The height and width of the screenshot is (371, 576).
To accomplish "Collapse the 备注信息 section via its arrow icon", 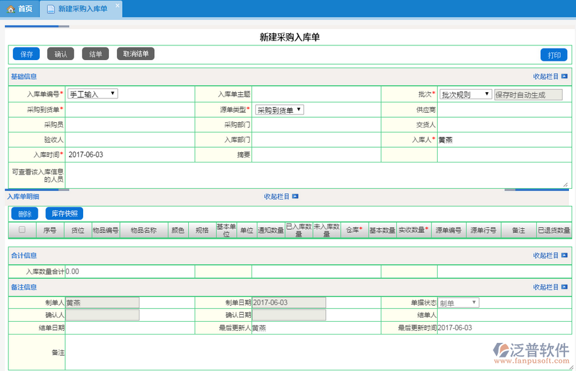I will (564, 288).
